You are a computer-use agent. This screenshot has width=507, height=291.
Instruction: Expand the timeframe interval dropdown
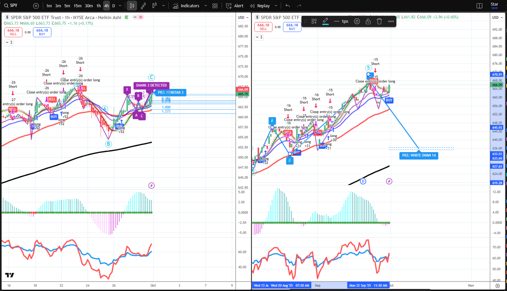point(120,6)
